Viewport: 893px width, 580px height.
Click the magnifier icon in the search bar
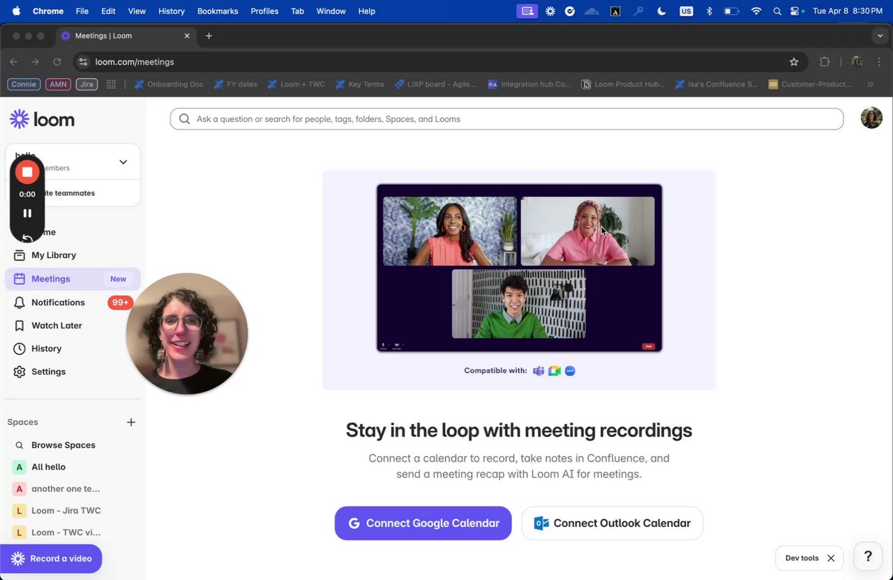tap(184, 119)
